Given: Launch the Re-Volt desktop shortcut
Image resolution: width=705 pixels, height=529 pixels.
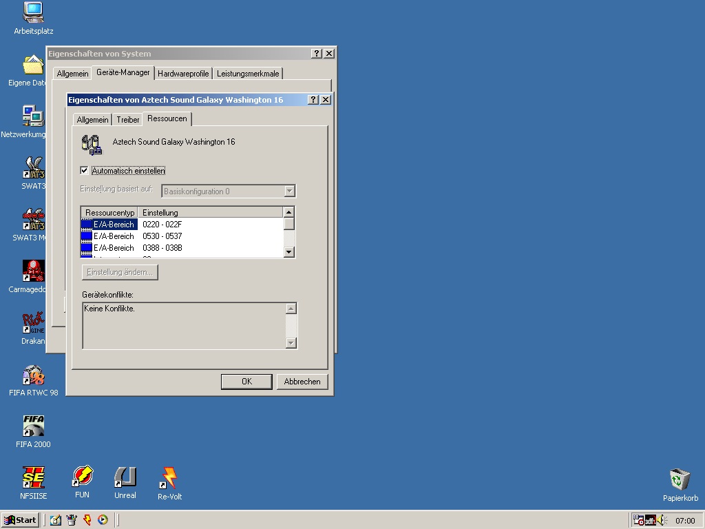Looking at the screenshot, I should [x=169, y=477].
